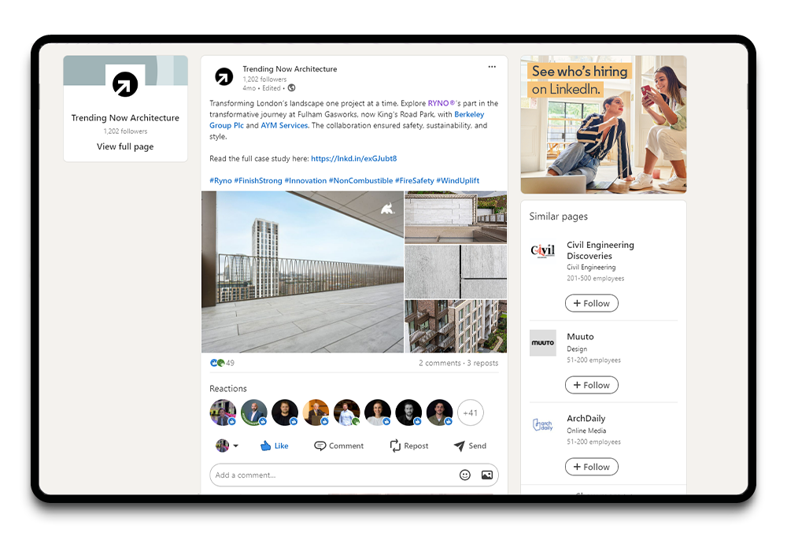Screen dimensions: 787x551
Task: Click the RYNO mention link
Action: pyautogui.click(x=441, y=103)
